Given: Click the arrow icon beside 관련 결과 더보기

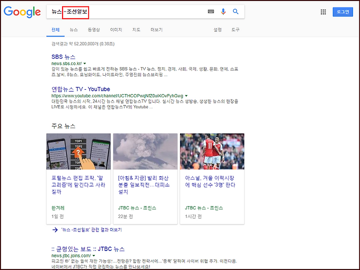Looking at the screenshot, I should tap(55, 230).
